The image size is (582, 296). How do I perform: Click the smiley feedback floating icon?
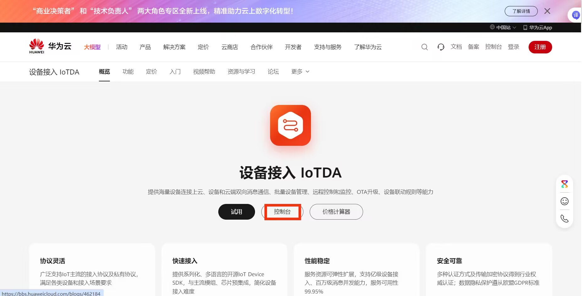[x=564, y=201]
